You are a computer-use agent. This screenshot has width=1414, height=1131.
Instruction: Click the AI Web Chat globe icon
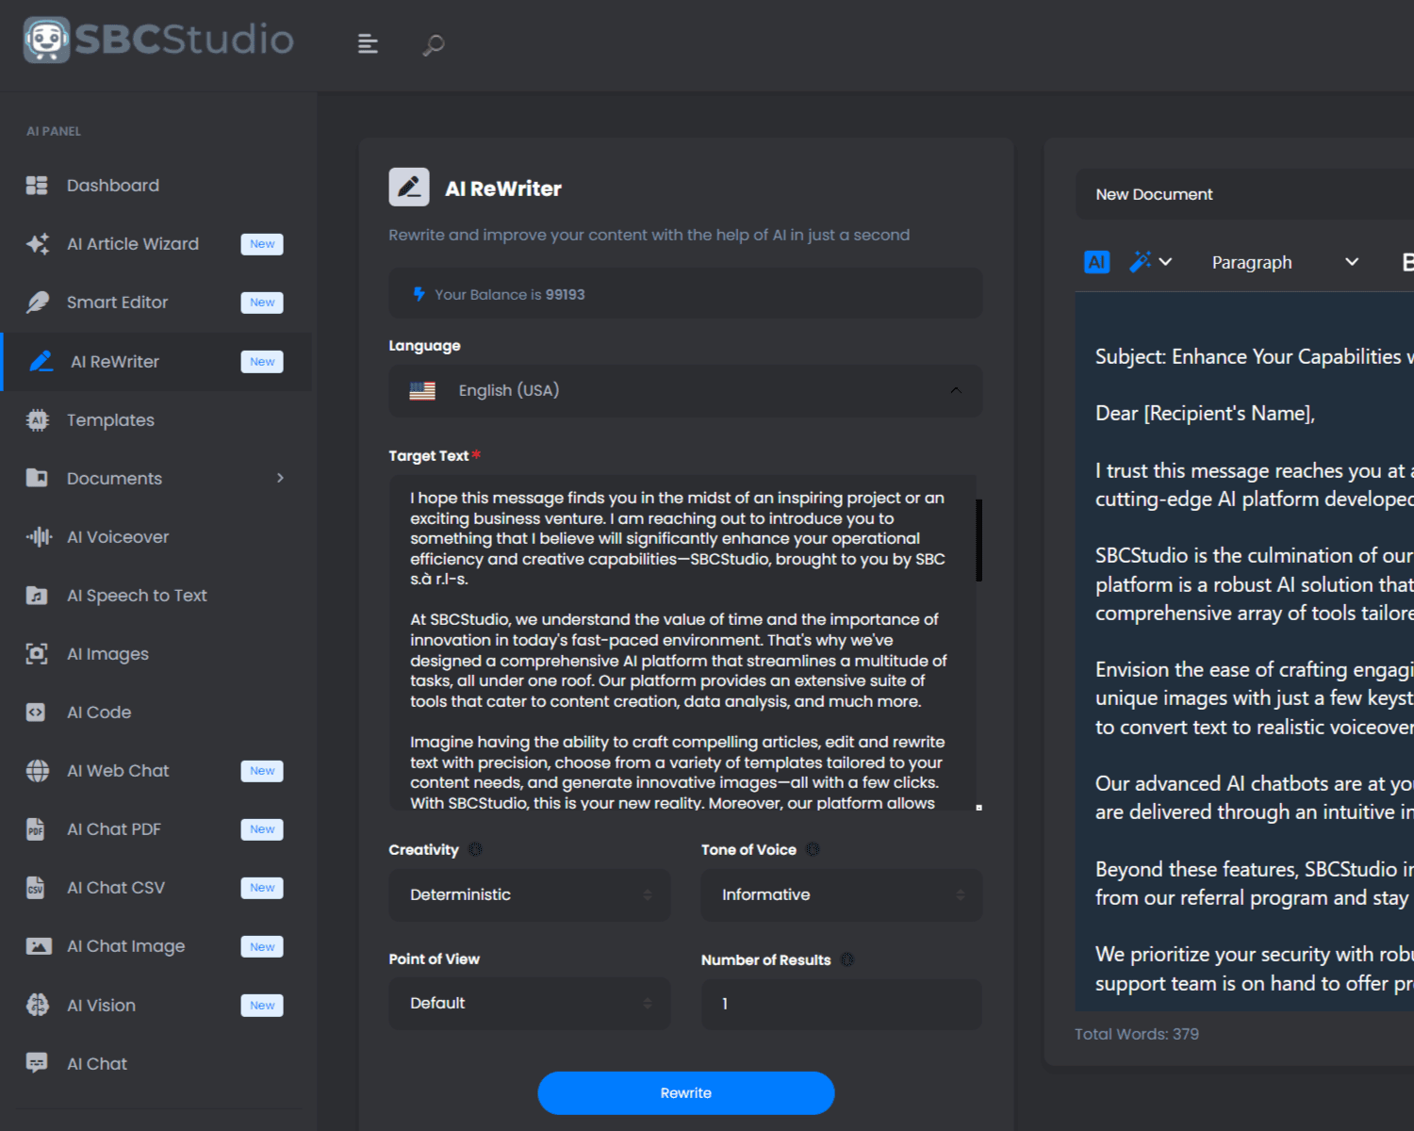[x=37, y=771]
